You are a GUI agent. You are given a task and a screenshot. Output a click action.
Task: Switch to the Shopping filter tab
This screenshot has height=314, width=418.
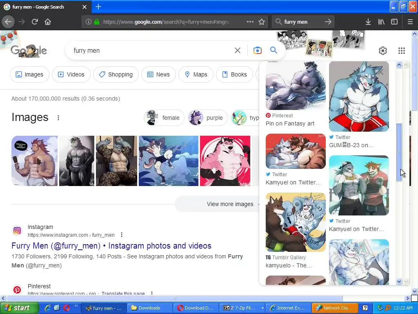click(x=116, y=74)
